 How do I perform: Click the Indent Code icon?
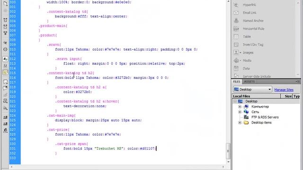tap(5, 117)
